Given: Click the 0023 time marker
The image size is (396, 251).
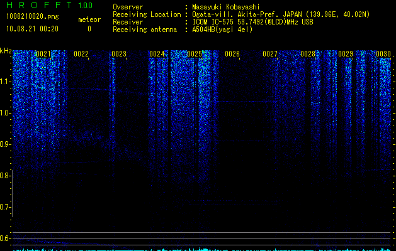Looking at the screenshot, I should (119, 54).
